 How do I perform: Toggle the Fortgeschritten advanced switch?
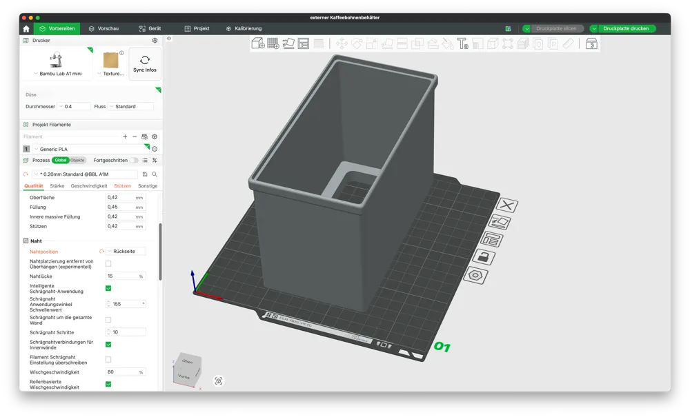134,161
